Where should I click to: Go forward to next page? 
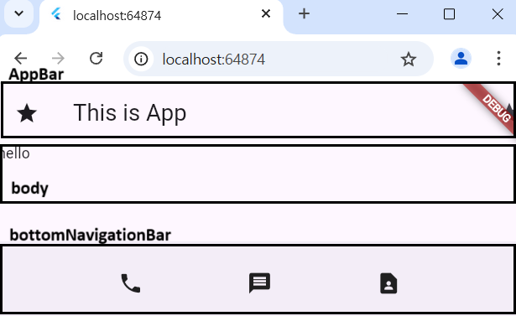[x=58, y=59]
